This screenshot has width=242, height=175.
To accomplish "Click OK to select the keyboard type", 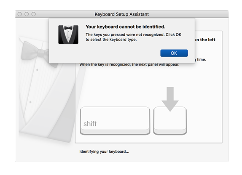I will coord(174,53).
